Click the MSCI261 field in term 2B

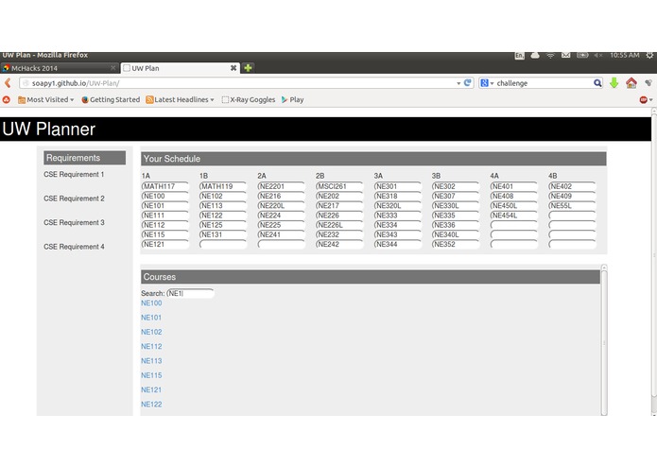[339, 186]
